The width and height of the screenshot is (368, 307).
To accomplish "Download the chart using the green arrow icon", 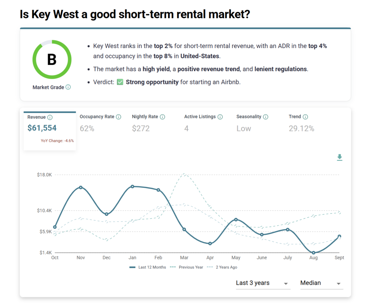I will (x=339, y=158).
